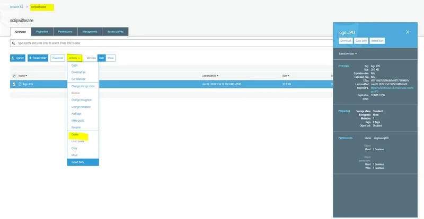Choose Rename from Actions menu

76,127
